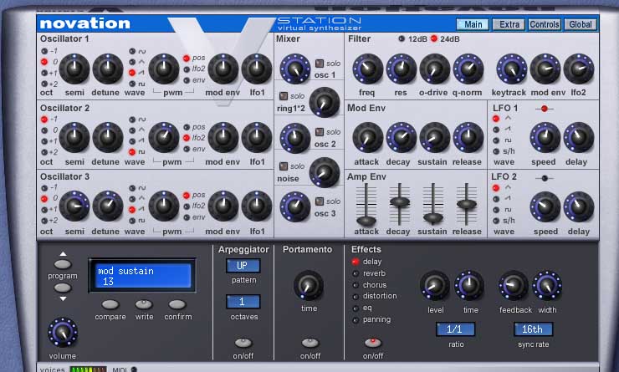
Task: Select the 24dB filter slope
Action: 434,38
